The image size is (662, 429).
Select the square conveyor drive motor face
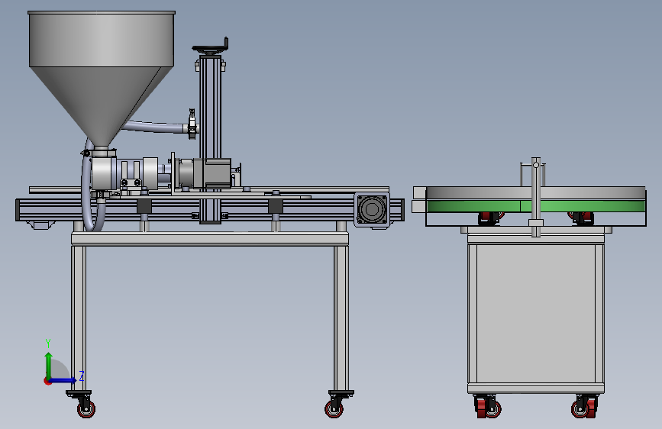click(x=372, y=209)
